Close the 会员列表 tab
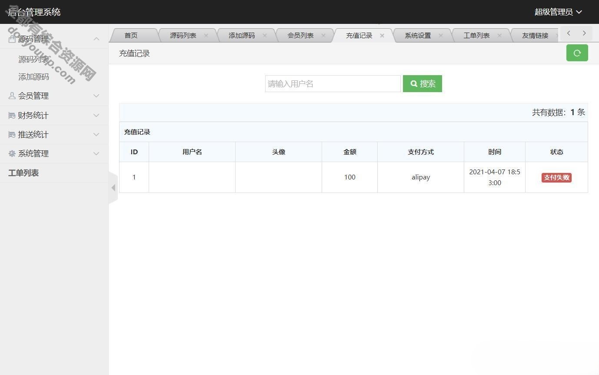The height and width of the screenshot is (375, 599). (x=323, y=36)
